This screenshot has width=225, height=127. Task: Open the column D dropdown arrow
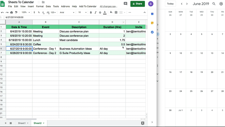(x=123, y=22)
